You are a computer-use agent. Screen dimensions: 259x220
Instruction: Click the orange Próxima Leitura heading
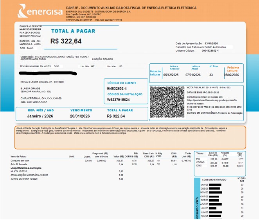pyautogui.click(x=233, y=69)
